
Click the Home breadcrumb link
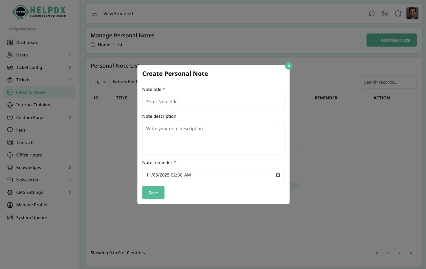(x=104, y=45)
